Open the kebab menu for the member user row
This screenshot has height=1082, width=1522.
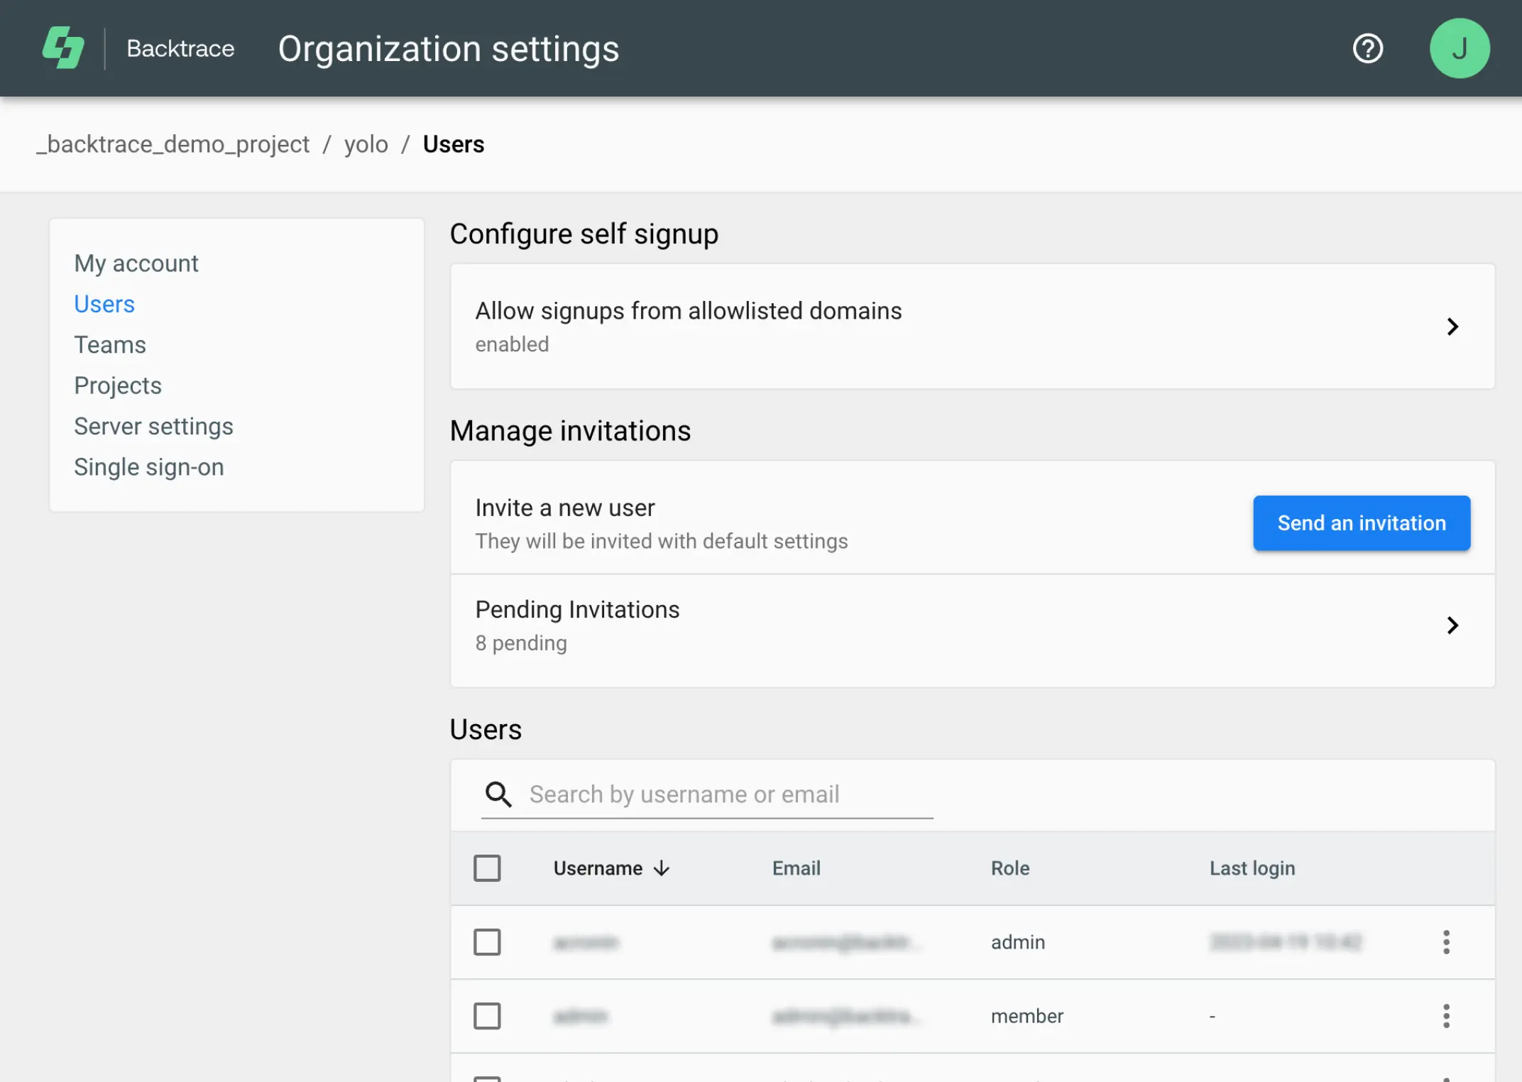(1445, 1016)
